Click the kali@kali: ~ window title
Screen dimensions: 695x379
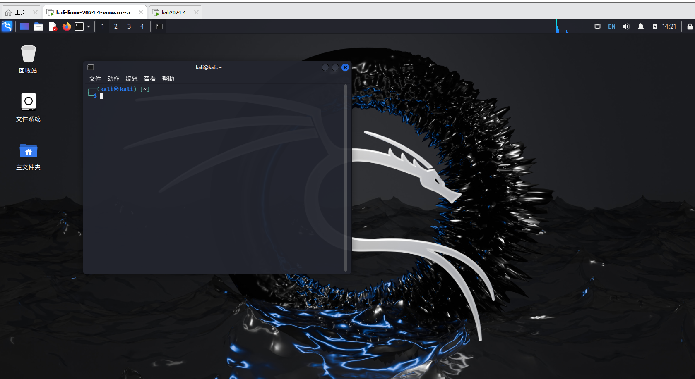[209, 67]
